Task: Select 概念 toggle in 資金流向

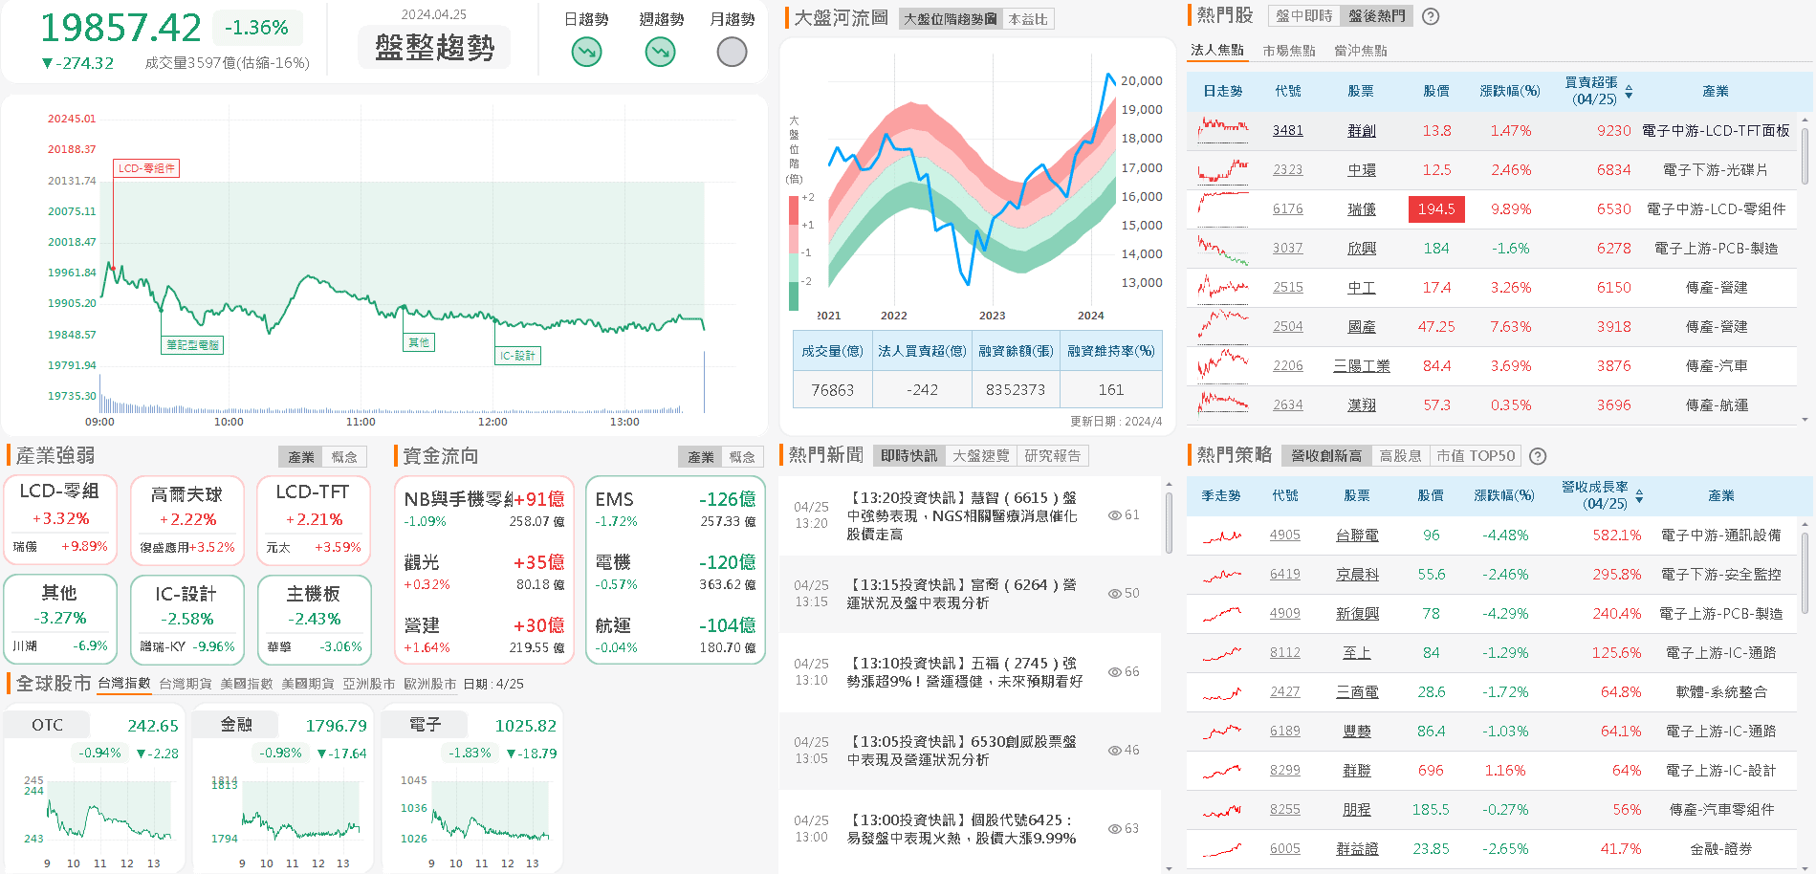Action: pyautogui.click(x=743, y=457)
